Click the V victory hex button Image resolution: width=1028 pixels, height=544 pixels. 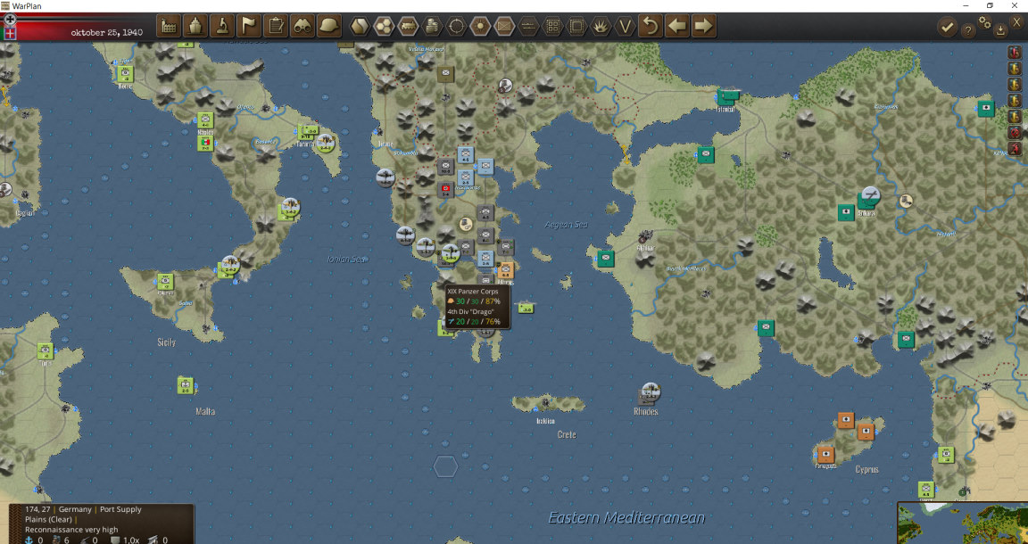(x=625, y=26)
